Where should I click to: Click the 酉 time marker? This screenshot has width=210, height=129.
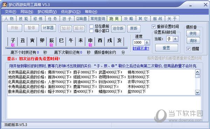point(100,40)
